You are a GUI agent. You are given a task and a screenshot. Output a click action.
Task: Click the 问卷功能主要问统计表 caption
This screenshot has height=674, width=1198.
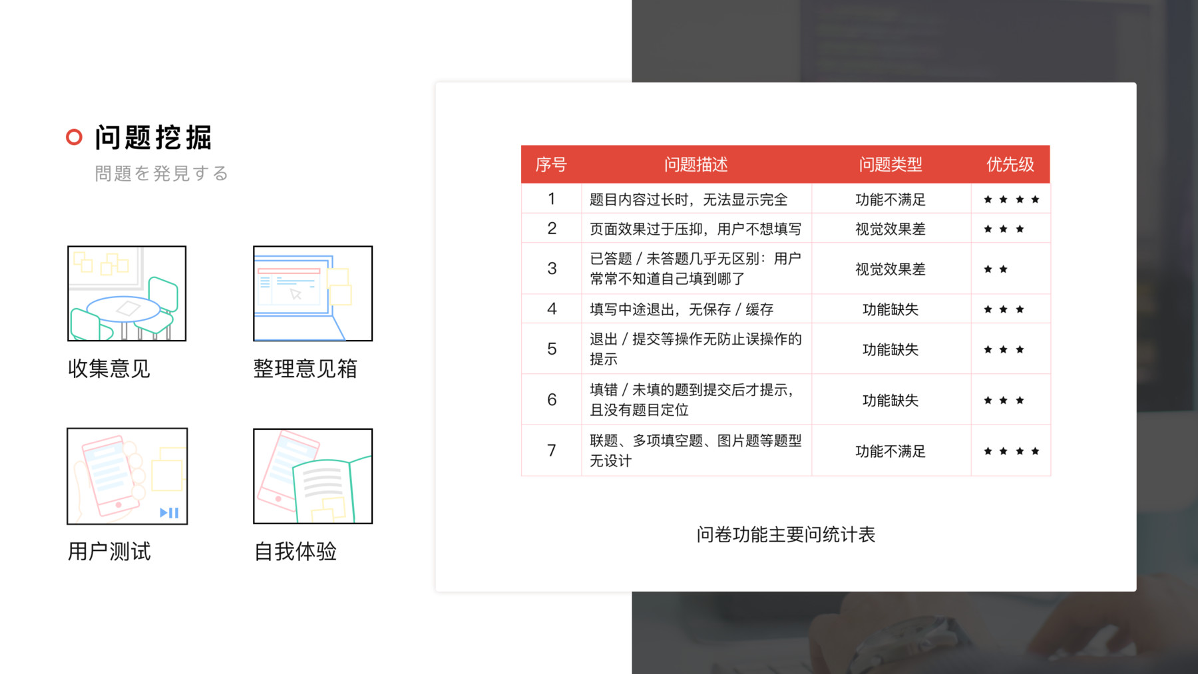pos(785,535)
